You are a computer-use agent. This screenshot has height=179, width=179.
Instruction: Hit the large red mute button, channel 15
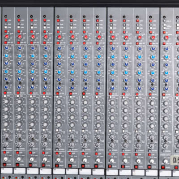[x=30, y=165]
